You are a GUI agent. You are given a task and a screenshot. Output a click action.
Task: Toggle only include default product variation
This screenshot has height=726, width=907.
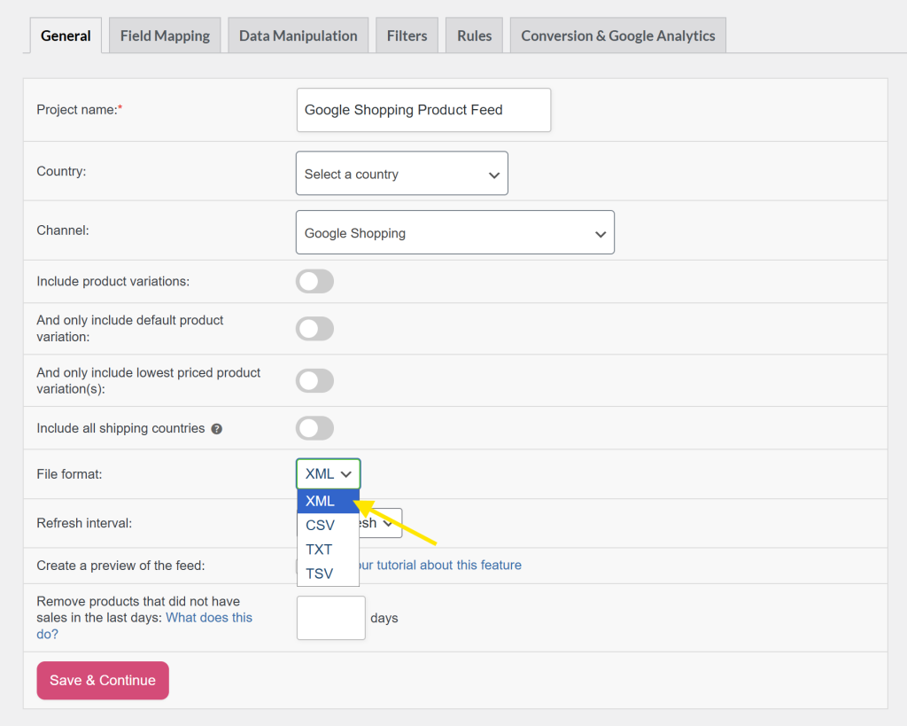314,328
